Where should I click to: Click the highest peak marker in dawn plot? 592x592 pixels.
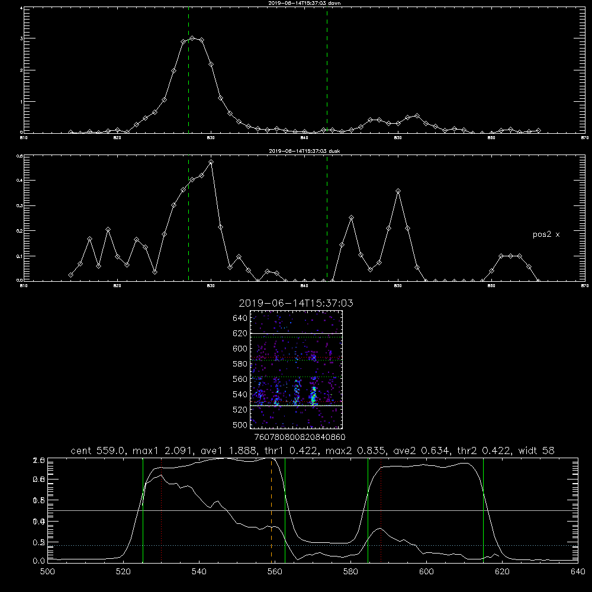(x=192, y=38)
